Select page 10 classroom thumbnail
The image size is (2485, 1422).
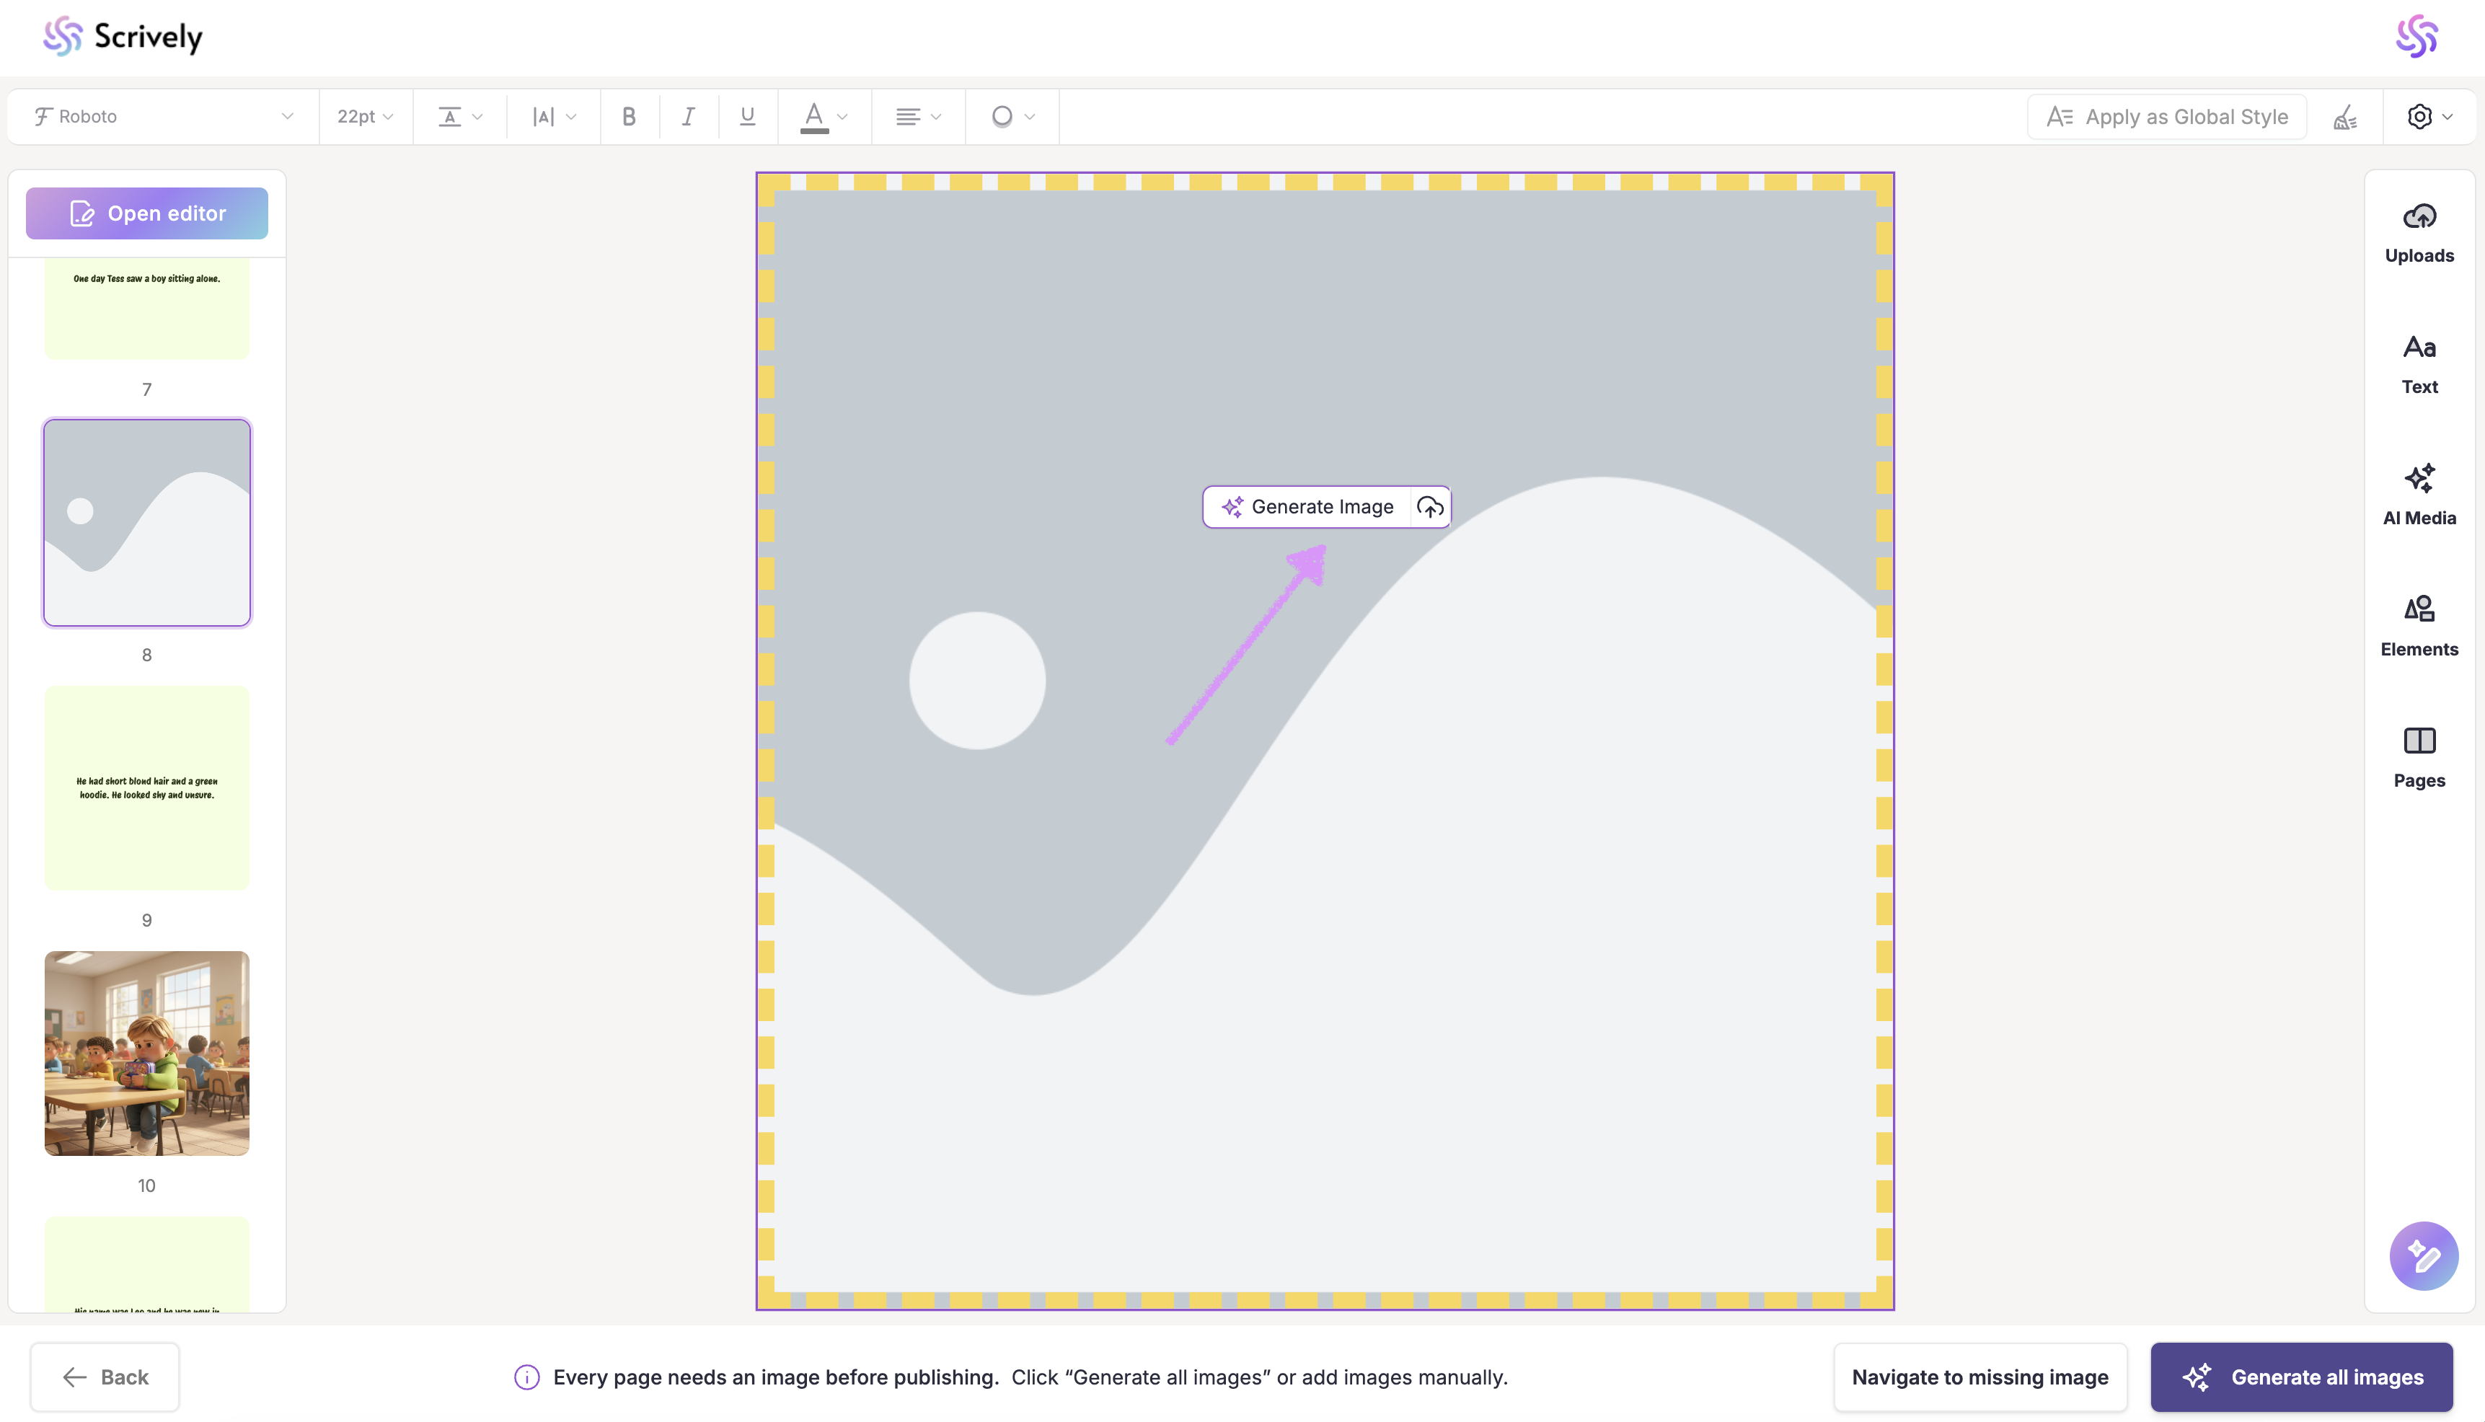pos(146,1053)
